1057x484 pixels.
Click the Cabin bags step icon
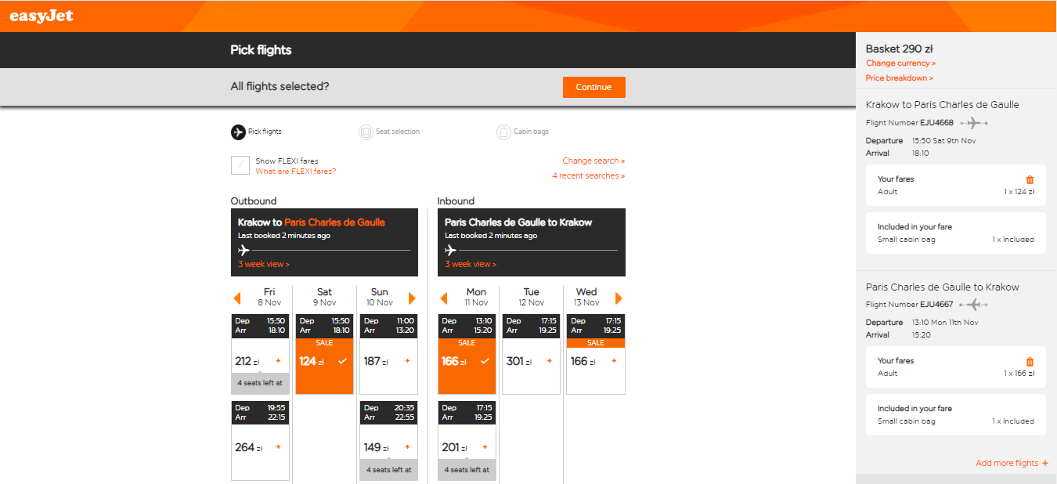tap(503, 132)
